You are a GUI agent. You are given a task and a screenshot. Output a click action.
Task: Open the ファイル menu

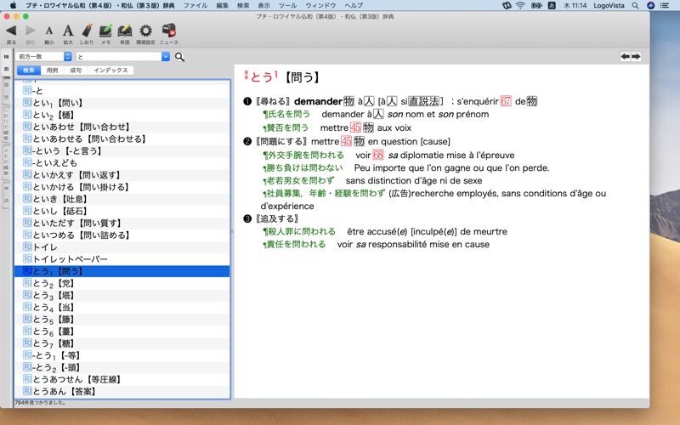pos(195,5)
